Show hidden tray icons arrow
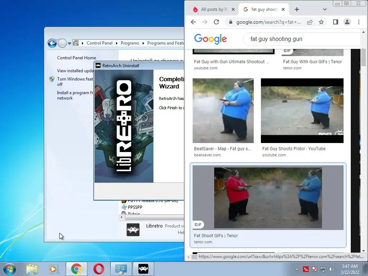The height and width of the screenshot is (276, 368). 297,269
